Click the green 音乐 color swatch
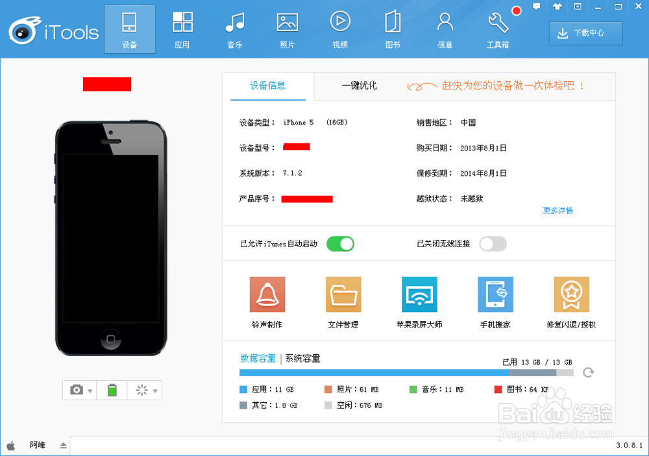The height and width of the screenshot is (456, 649). point(413,389)
